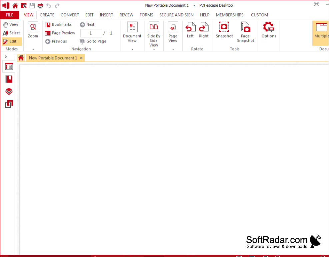
Task: Activate the Snapshot tool
Action: tap(224, 30)
